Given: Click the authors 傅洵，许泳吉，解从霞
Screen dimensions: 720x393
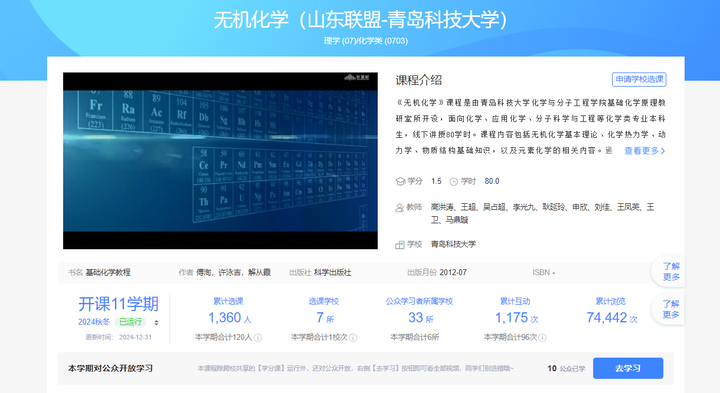Looking at the screenshot, I should click(233, 272).
